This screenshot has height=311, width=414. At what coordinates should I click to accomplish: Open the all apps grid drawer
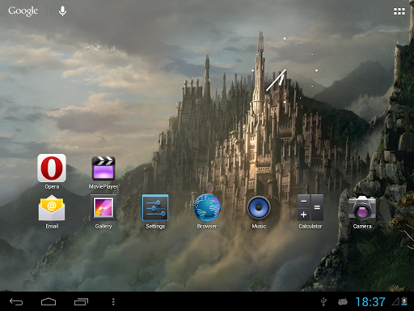pos(399,11)
